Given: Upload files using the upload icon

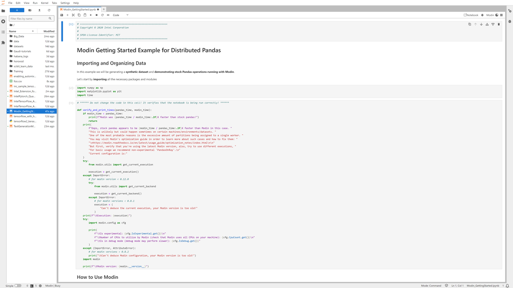Looking at the screenshot, I should point(40,10).
